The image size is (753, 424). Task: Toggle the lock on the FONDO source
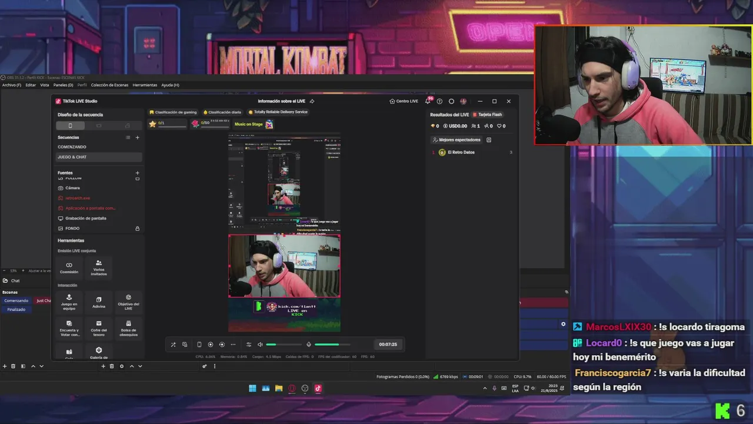pyautogui.click(x=138, y=228)
